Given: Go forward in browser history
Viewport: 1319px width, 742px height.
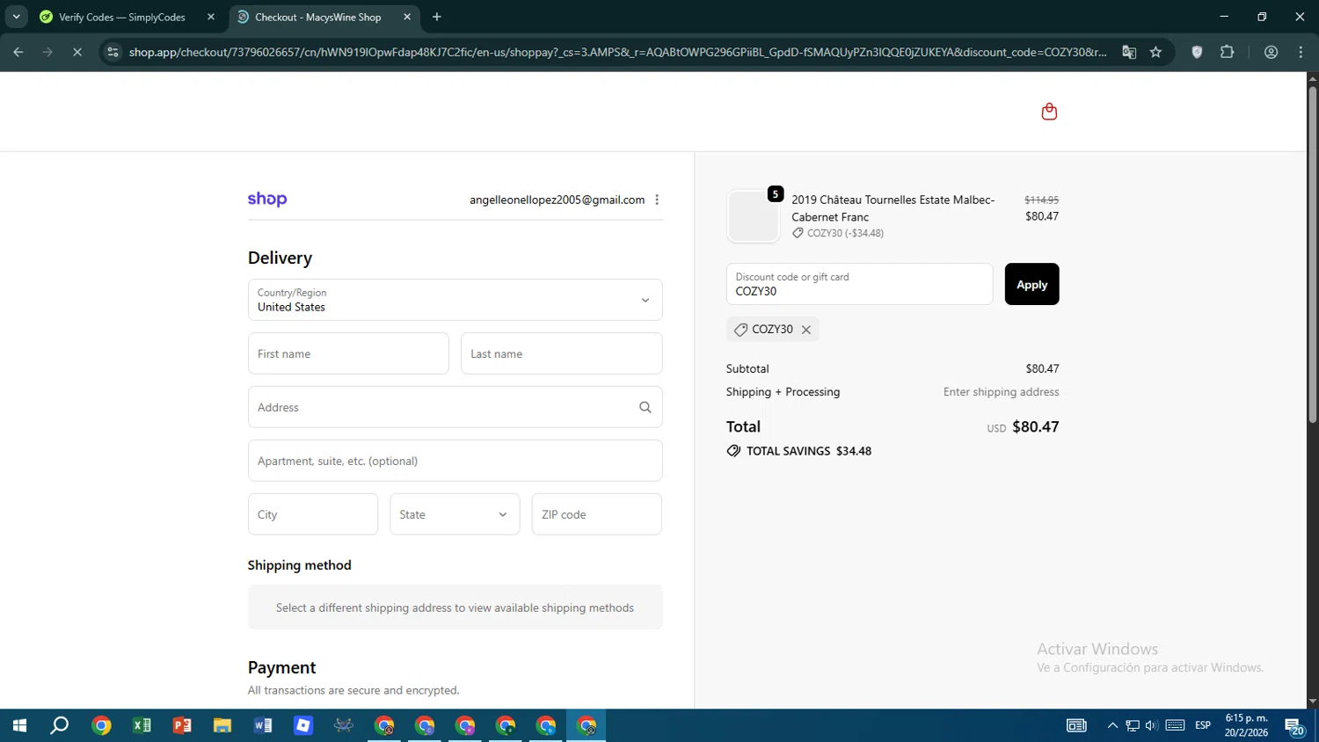Looking at the screenshot, I should [47, 52].
